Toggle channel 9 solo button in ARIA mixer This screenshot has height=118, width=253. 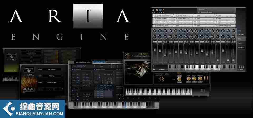pyautogui.click(x=198, y=42)
